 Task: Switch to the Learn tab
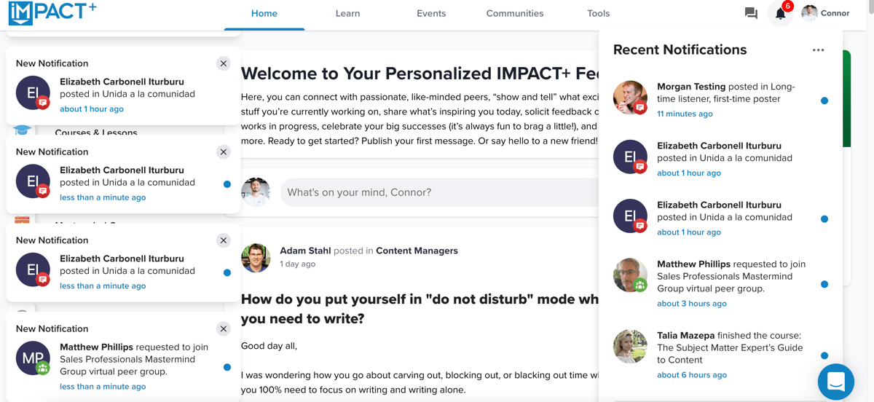click(347, 13)
